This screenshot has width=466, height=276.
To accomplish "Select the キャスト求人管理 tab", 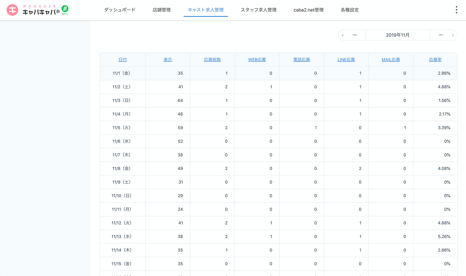I will pos(206,10).
